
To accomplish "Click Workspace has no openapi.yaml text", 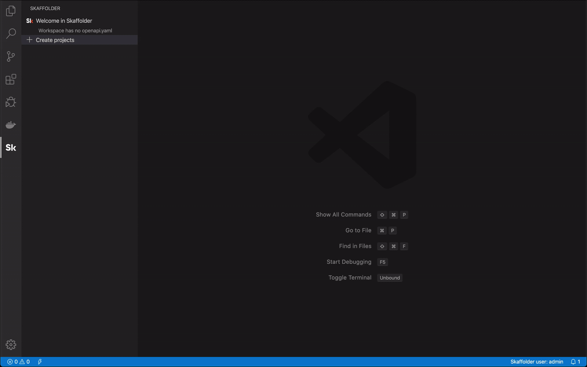I will click(x=75, y=30).
